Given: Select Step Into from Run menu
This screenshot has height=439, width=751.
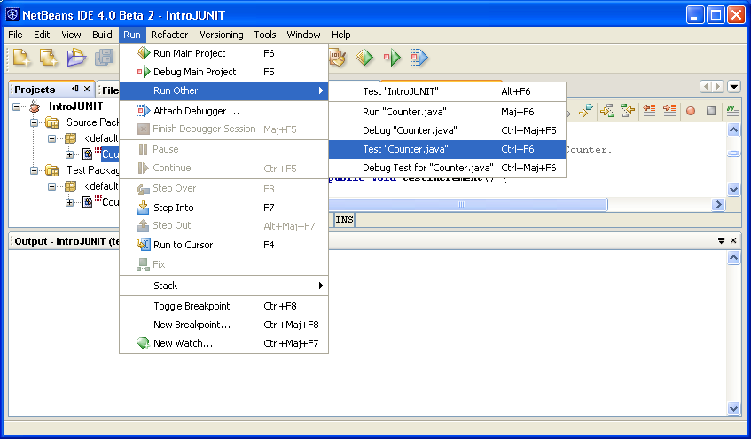Looking at the screenshot, I should 223,208.
